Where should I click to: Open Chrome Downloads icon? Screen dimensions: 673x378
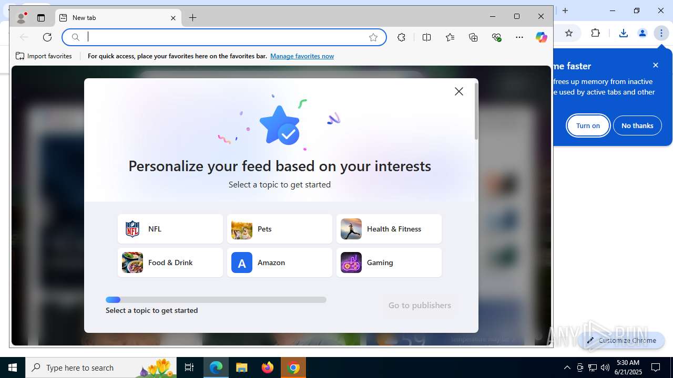tap(623, 33)
